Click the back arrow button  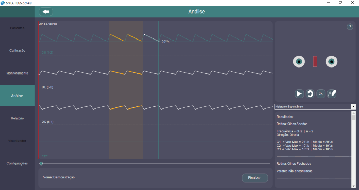pos(46,12)
